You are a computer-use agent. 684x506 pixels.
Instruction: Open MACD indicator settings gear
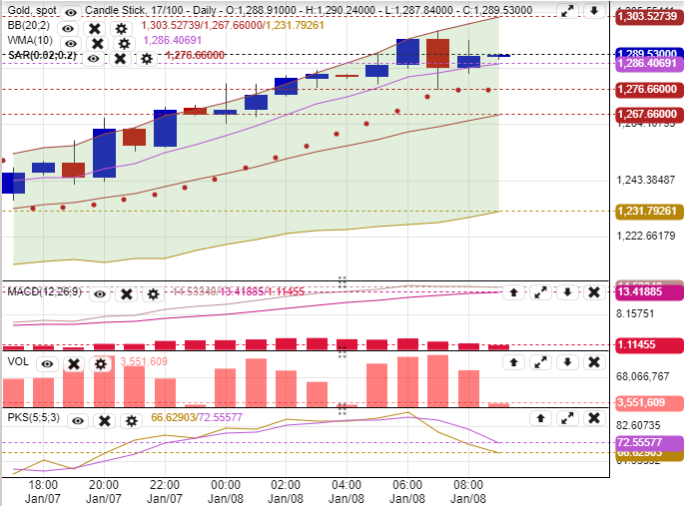click(x=153, y=293)
